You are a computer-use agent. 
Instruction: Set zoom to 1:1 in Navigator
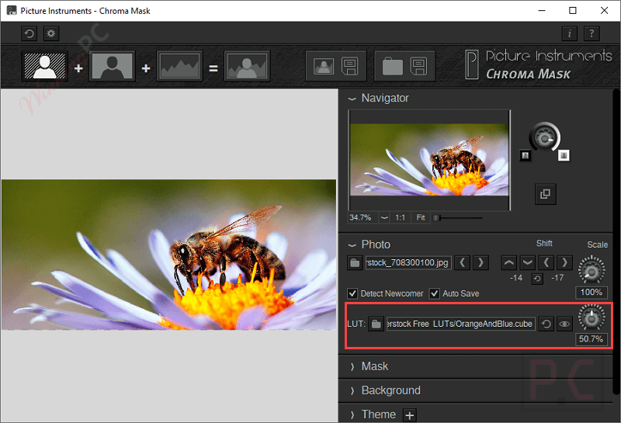click(x=401, y=217)
